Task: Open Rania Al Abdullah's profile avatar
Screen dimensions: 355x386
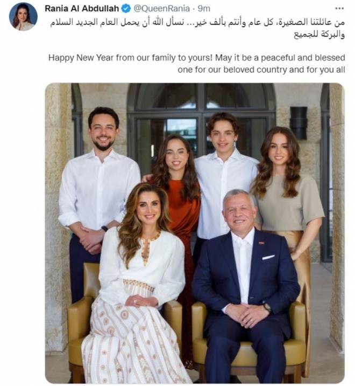Action: (x=23, y=17)
